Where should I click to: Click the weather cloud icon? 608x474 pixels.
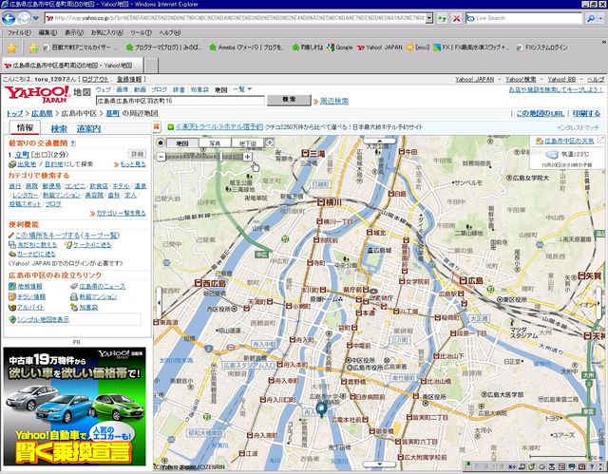[552, 154]
